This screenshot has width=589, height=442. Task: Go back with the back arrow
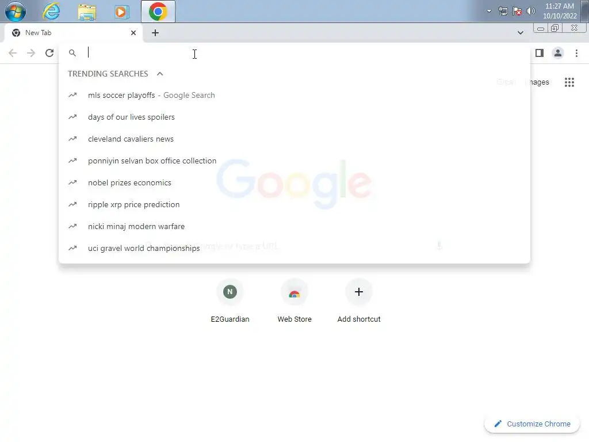13,53
